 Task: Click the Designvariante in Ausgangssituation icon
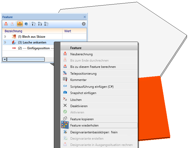click(65, 144)
